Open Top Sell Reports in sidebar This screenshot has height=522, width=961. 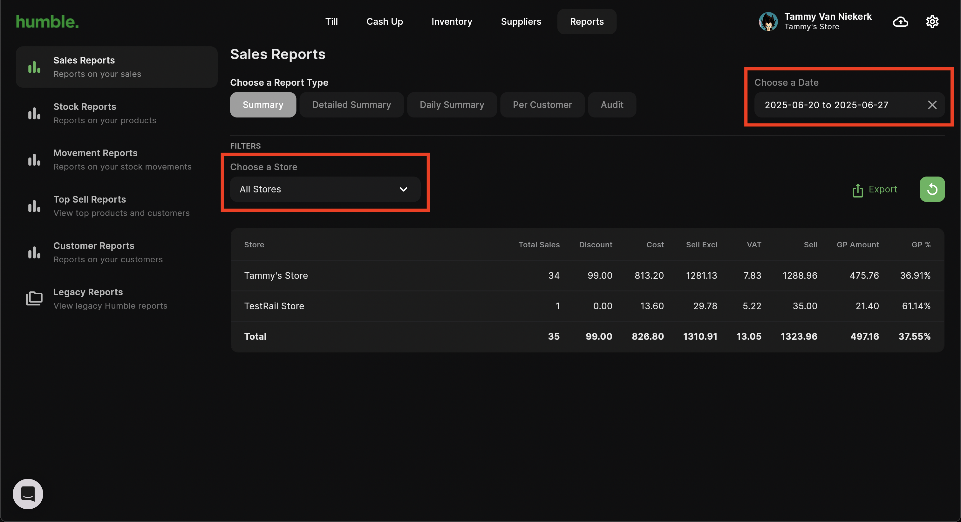pyautogui.click(x=116, y=206)
